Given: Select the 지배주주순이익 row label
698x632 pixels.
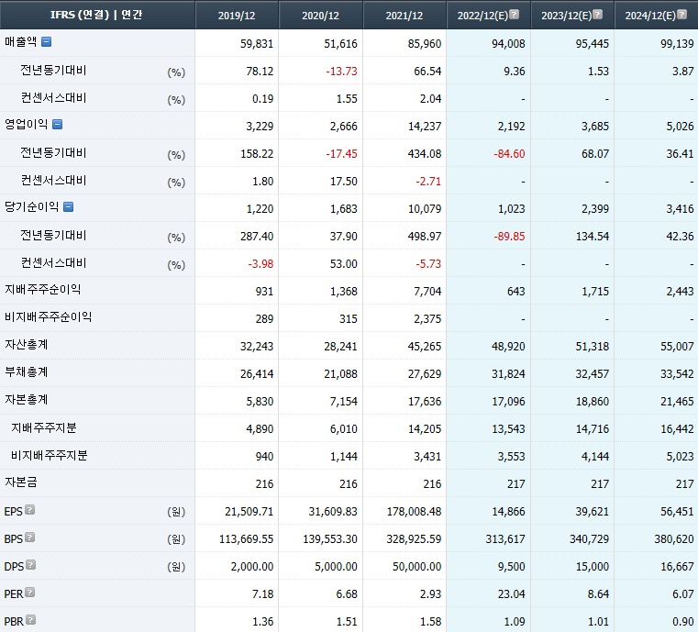Looking at the screenshot, I should tap(43, 290).
